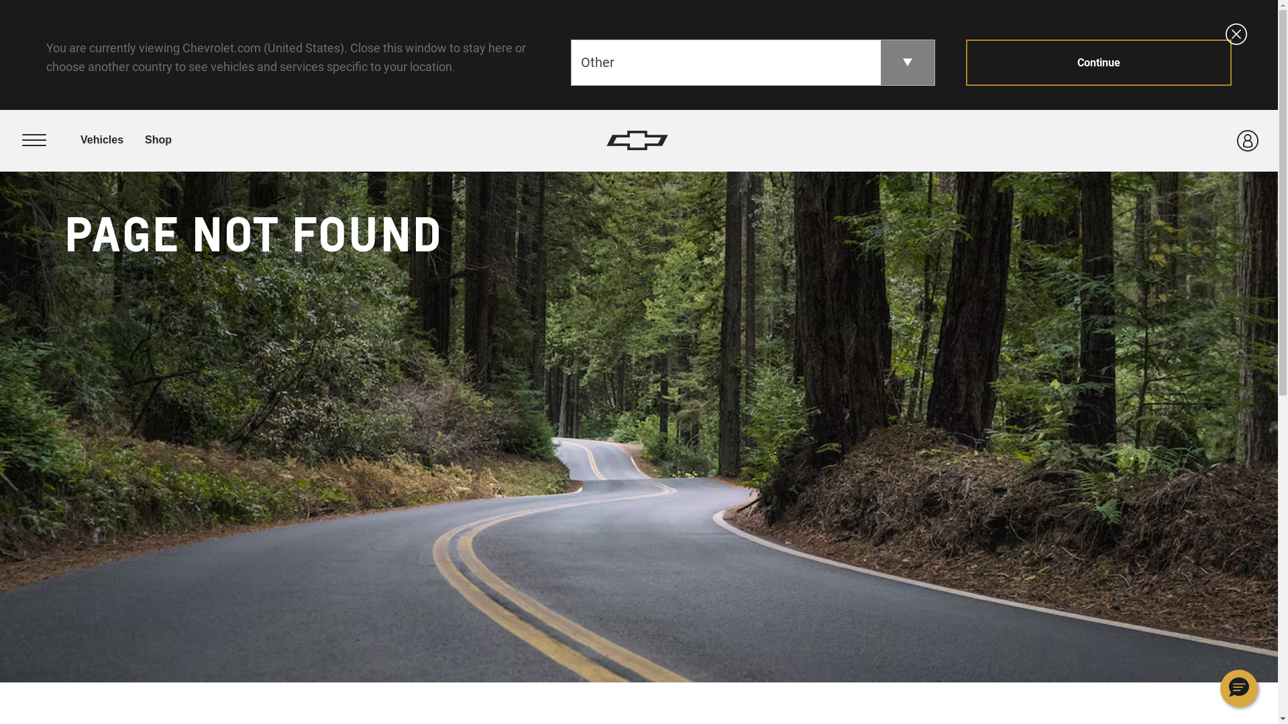This screenshot has width=1288, height=724.
Task: Click the Continue button
Action: [1098, 62]
